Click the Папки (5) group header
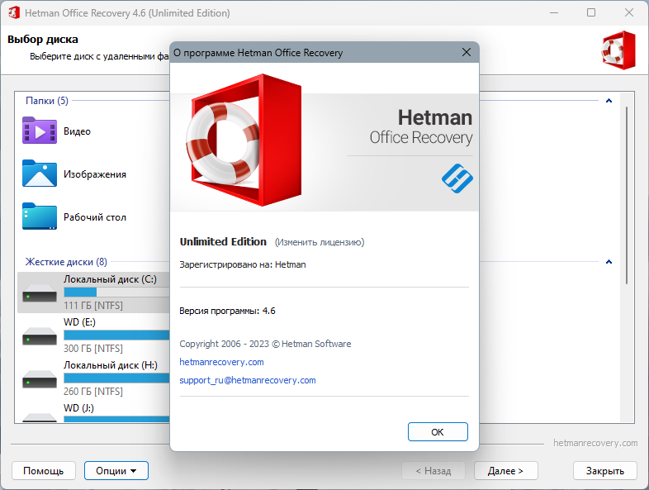Screen dimensions: 649x490 pos(47,101)
